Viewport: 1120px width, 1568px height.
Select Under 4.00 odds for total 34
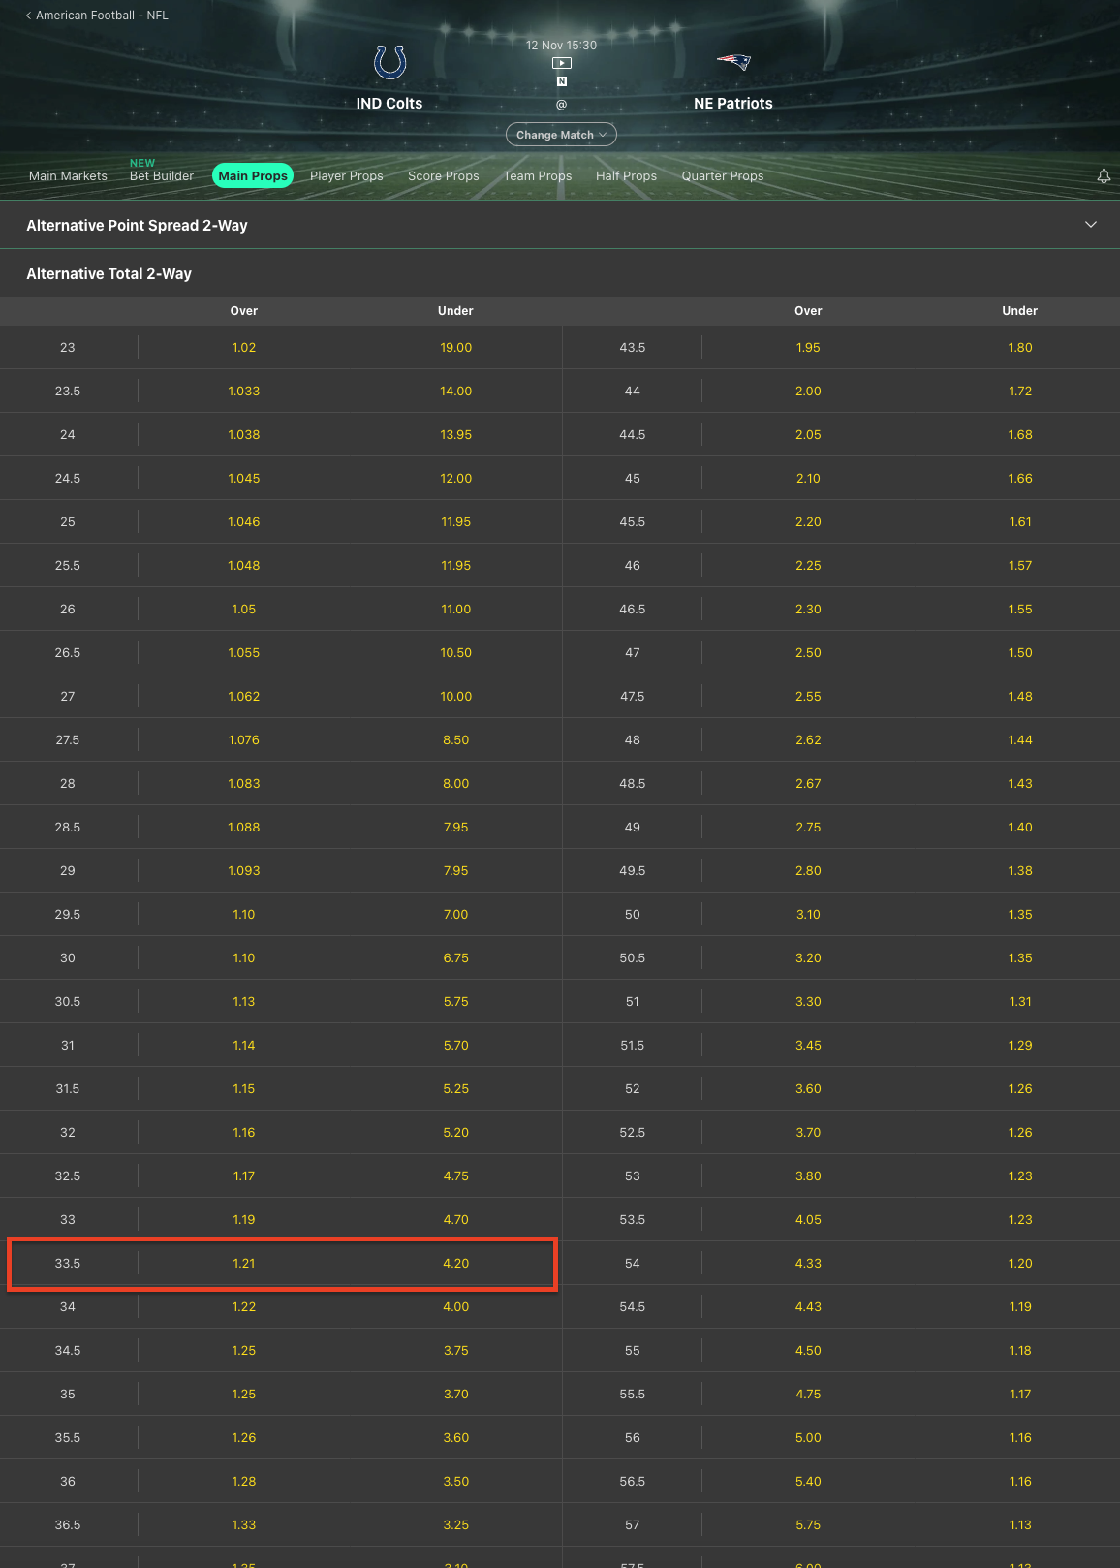[x=455, y=1307]
